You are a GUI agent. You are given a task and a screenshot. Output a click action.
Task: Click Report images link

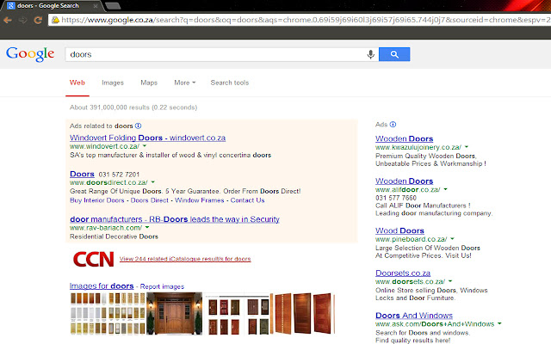162,286
